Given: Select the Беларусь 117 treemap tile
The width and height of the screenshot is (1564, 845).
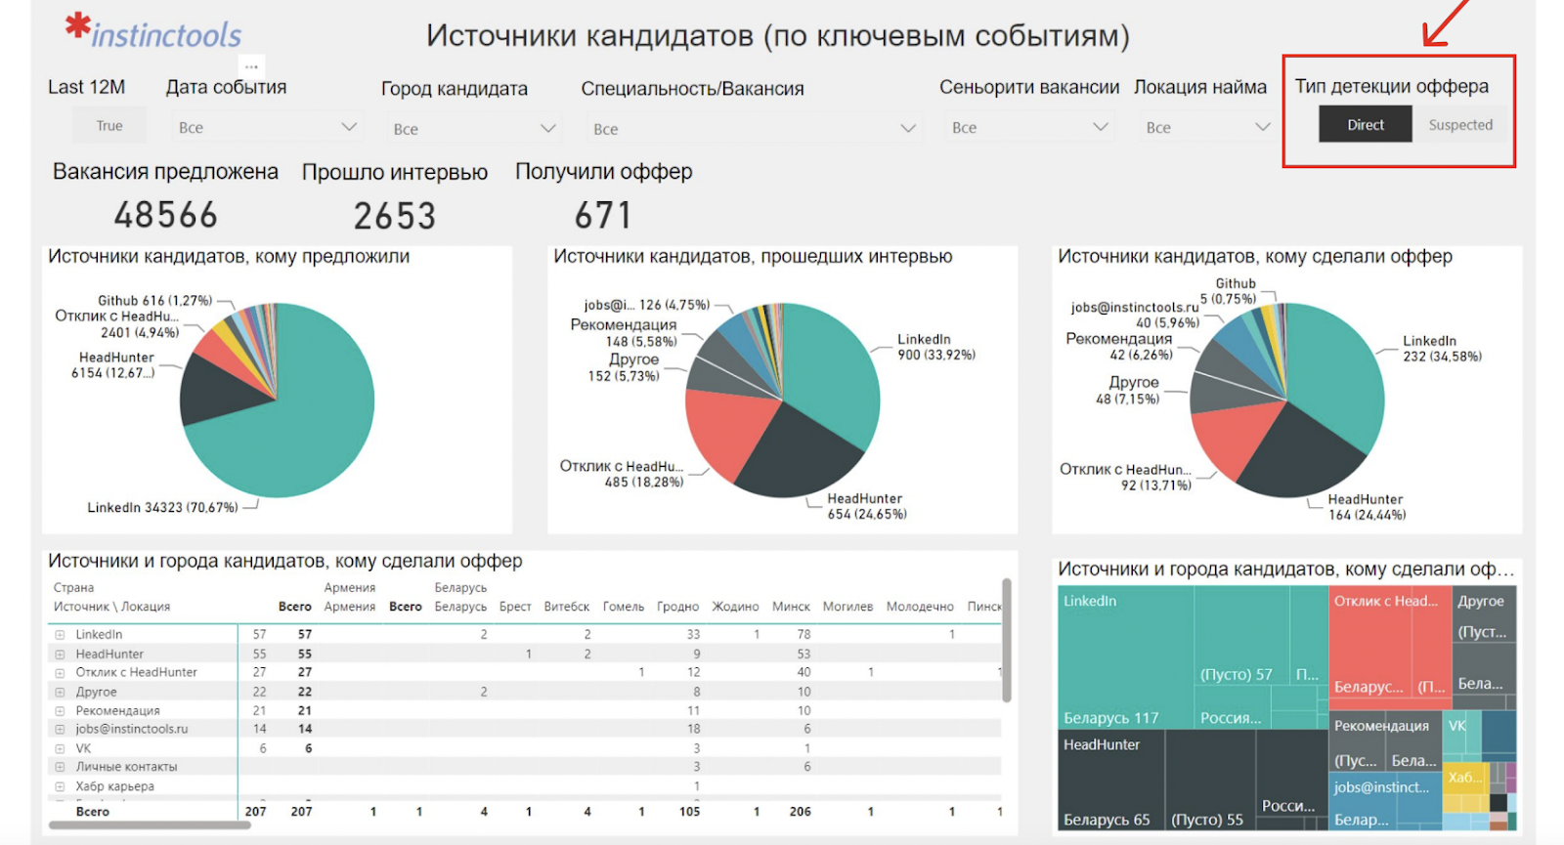Looking at the screenshot, I should (x=1125, y=656).
